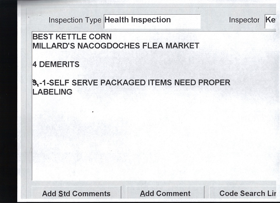Click the 4 DEMERITS line
Image resolution: width=280 pixels, height=203 pixels.
pyautogui.click(x=56, y=65)
